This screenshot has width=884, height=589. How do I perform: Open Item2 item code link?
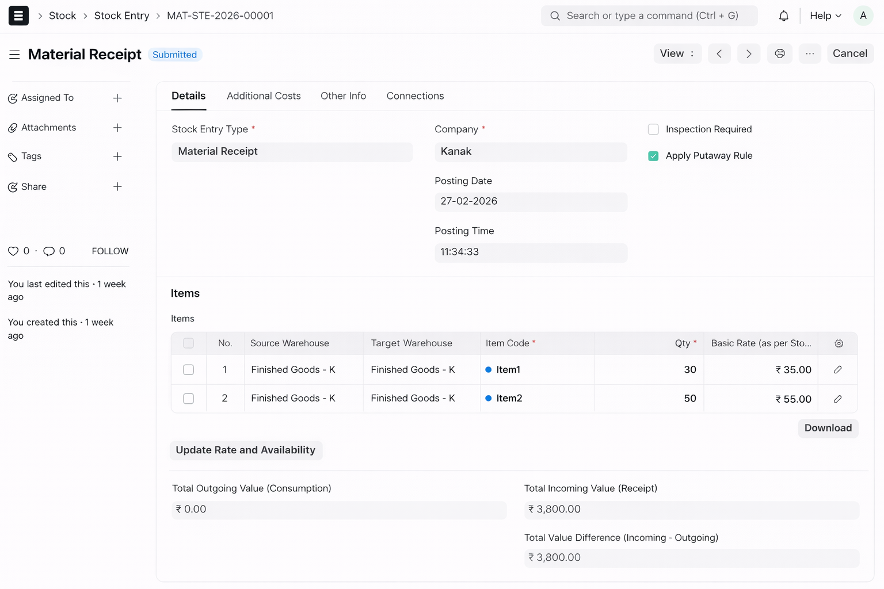click(x=509, y=399)
